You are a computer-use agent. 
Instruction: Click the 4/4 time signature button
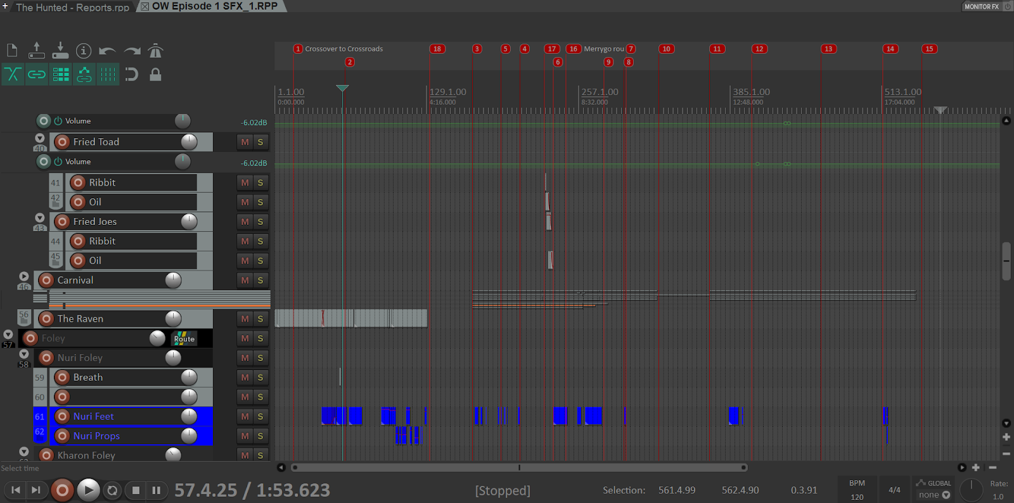click(x=894, y=490)
